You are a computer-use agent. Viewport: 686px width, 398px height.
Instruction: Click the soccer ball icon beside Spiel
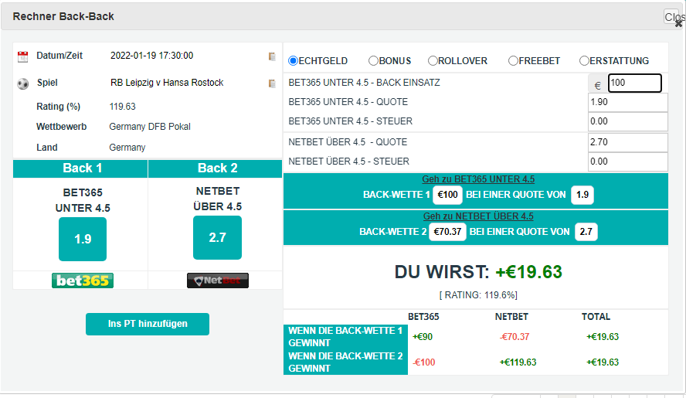point(22,83)
